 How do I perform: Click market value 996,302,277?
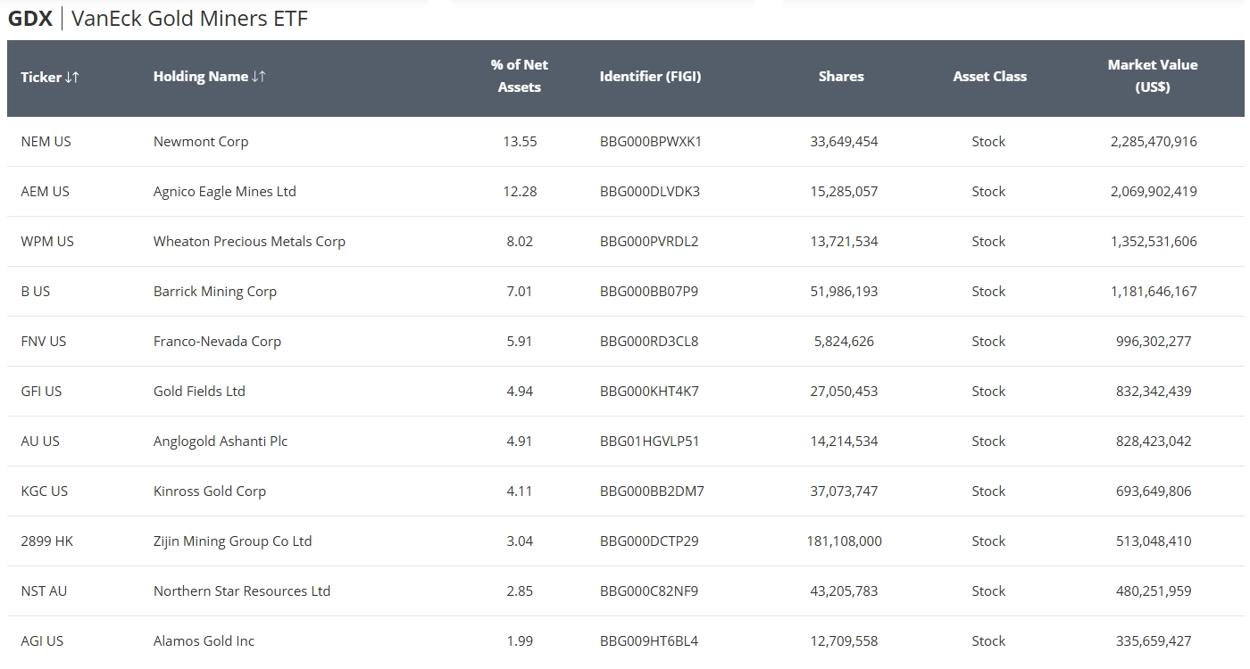1154,342
